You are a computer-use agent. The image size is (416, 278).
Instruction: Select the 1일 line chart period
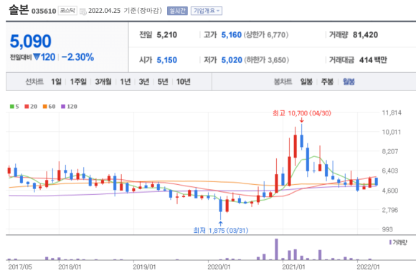[x=56, y=82]
